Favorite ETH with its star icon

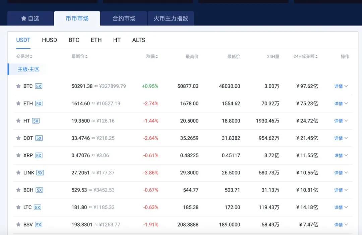[x=18, y=103]
